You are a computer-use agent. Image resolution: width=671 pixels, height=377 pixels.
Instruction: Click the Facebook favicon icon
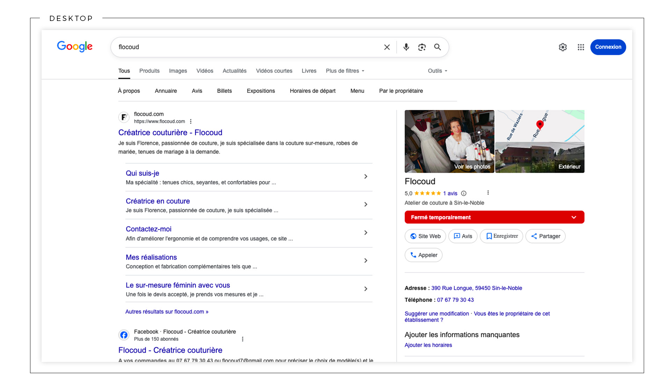coord(124,335)
